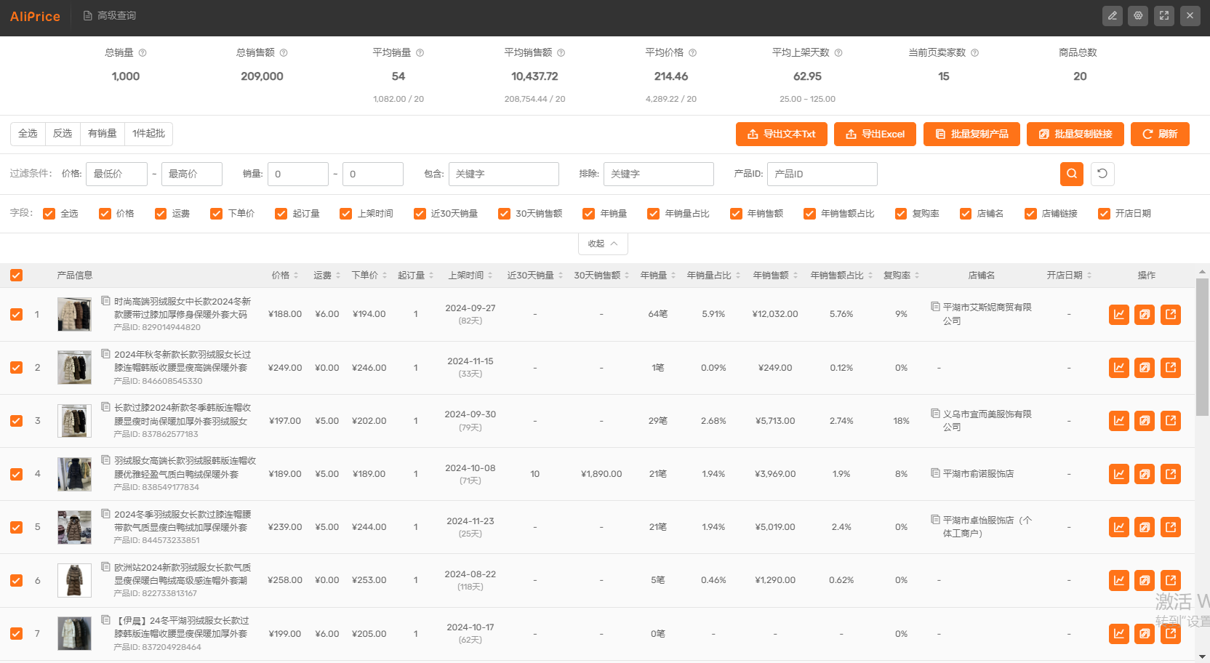
Task: Toggle fullscreen expand icon in the title bar
Action: (1164, 15)
